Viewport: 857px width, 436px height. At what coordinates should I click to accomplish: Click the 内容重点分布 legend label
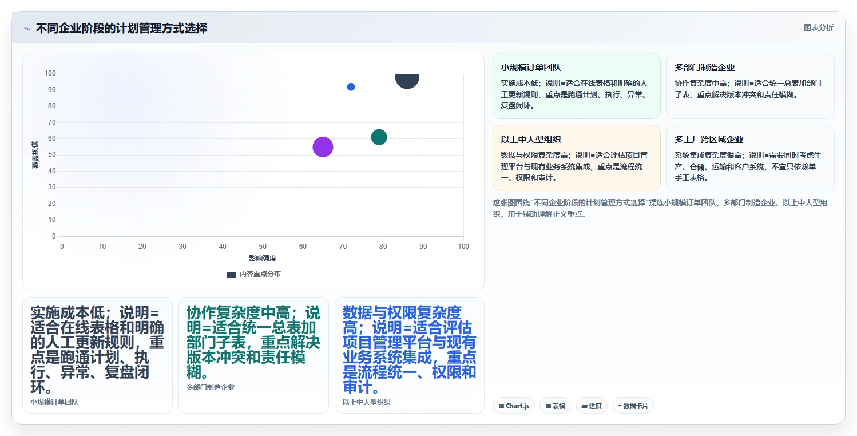tap(260, 274)
